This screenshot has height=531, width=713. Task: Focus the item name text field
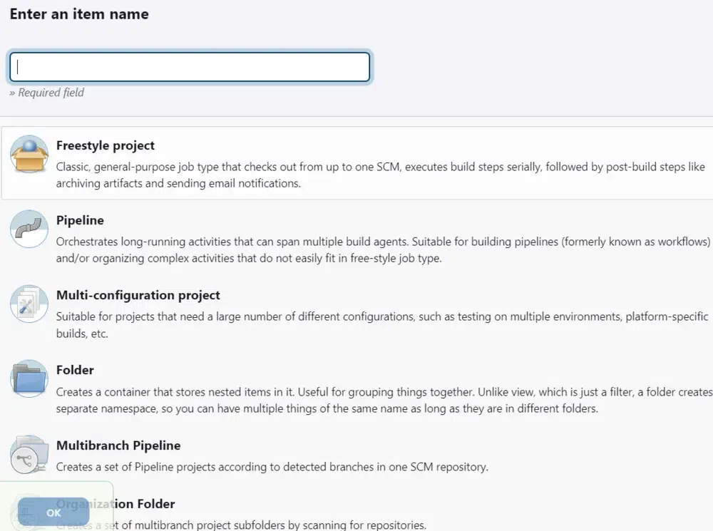pos(190,67)
